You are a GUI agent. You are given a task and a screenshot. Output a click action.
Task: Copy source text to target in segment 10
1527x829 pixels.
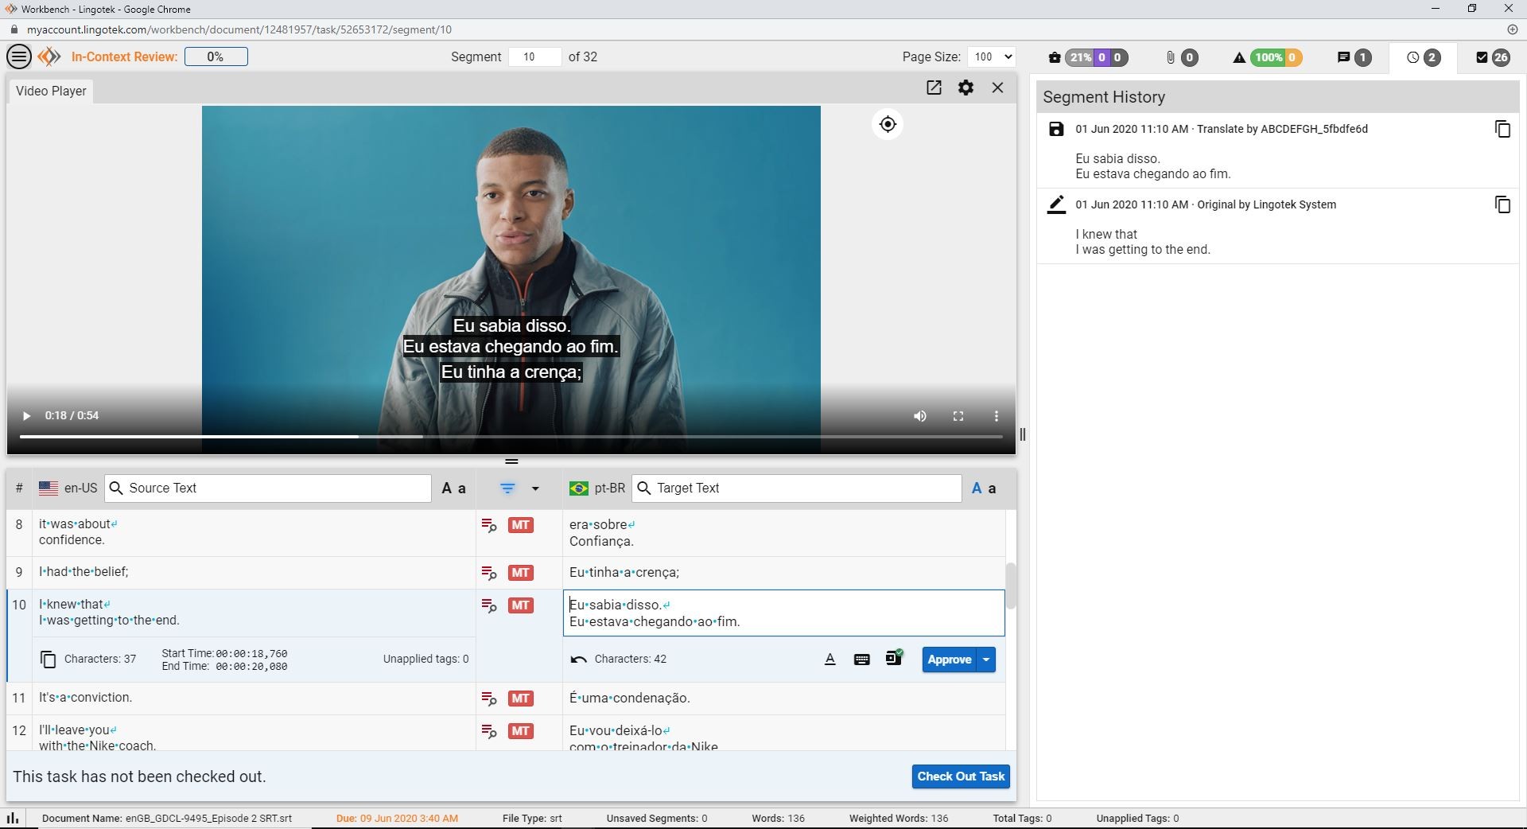point(49,659)
